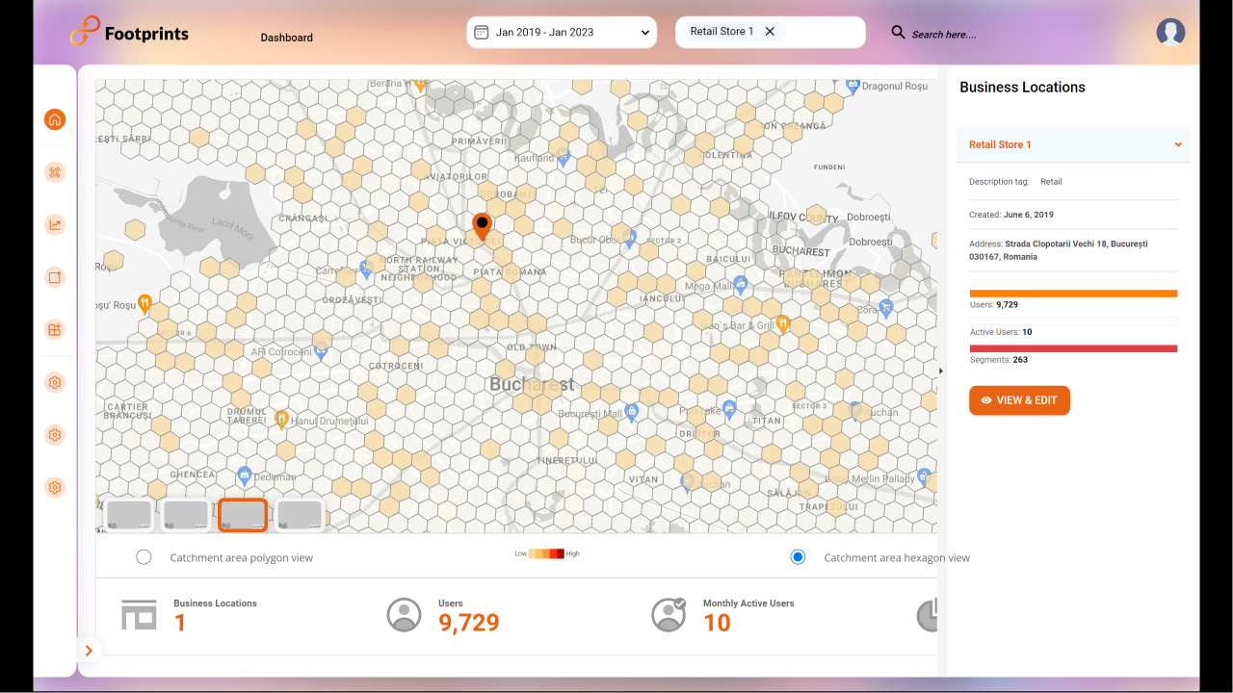
Task: Expand the left sidebar with the arrow button
Action: (89, 651)
